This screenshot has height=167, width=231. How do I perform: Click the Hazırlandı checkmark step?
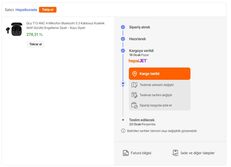(x=123, y=39)
